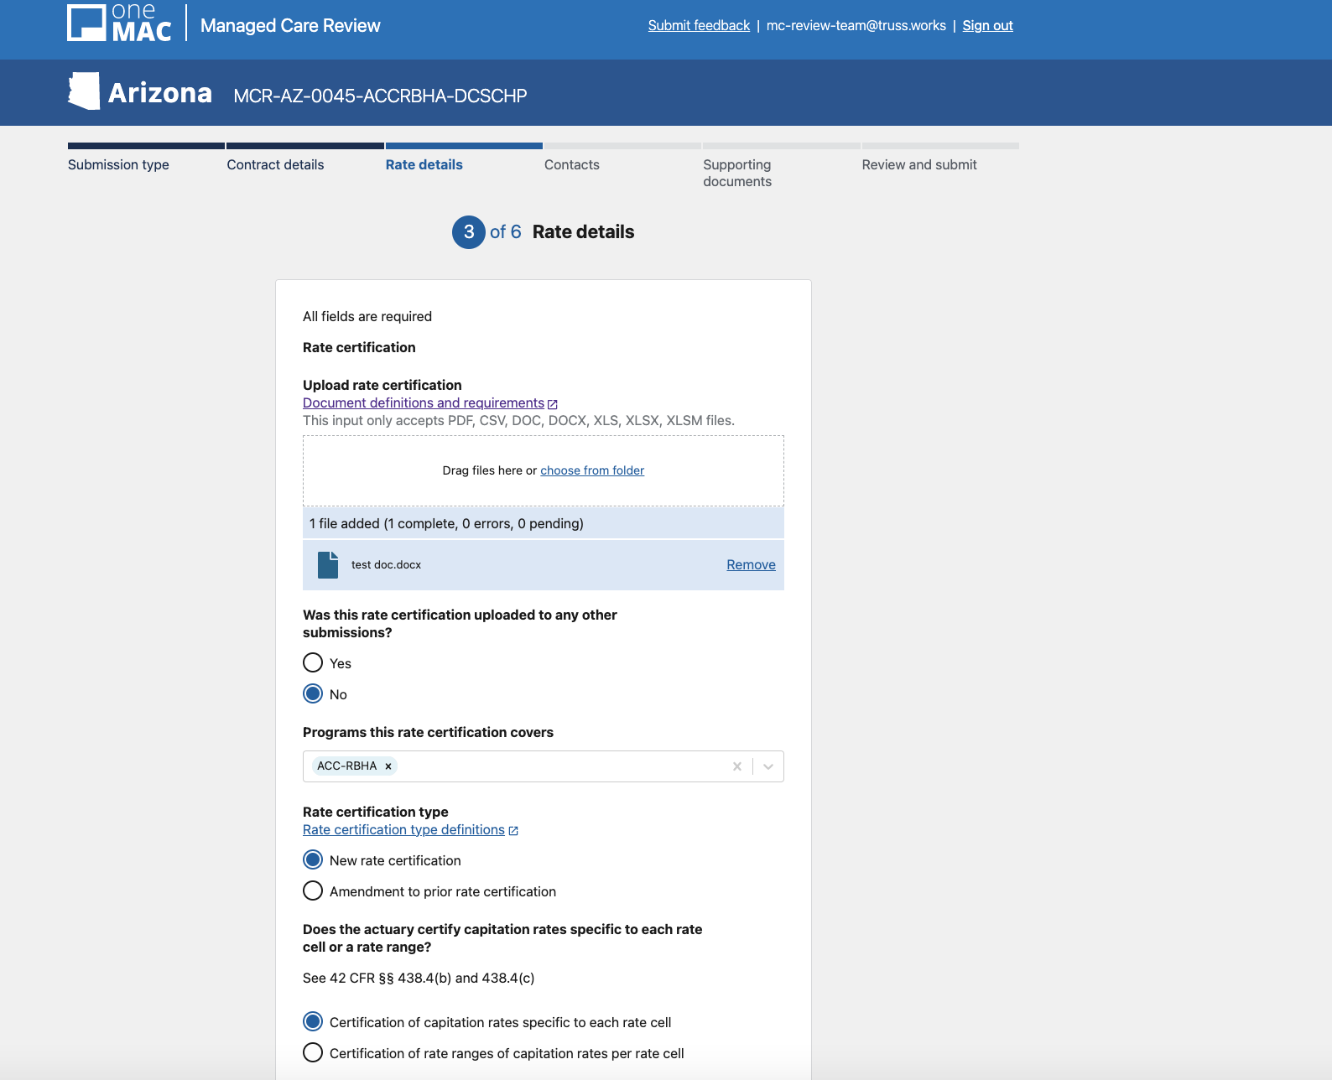The width and height of the screenshot is (1332, 1080).
Task: Remove the uploaded test doc.docx file
Action: [751, 565]
